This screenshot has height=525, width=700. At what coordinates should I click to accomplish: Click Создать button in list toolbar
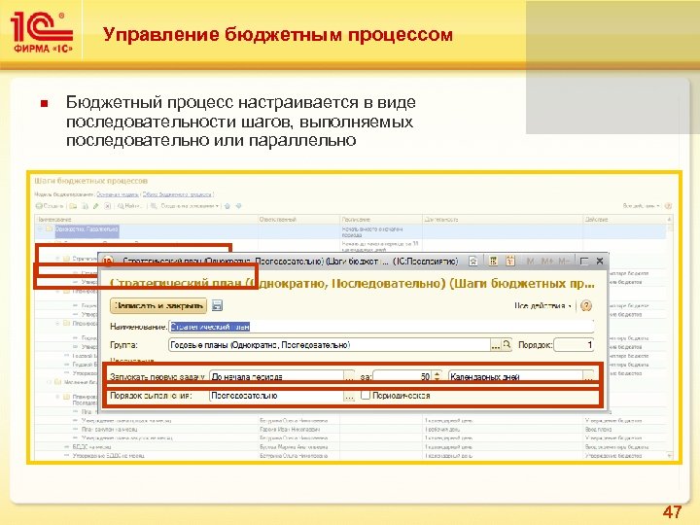point(50,206)
